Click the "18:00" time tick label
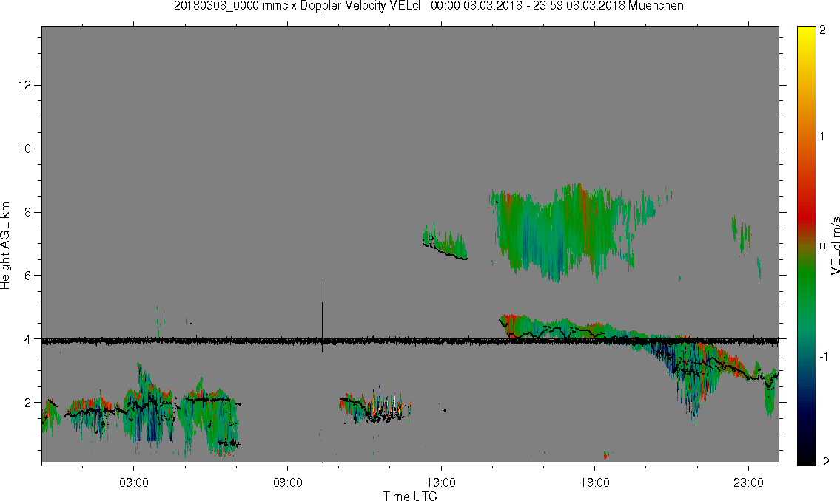The width and height of the screenshot is (840, 501). [595, 483]
